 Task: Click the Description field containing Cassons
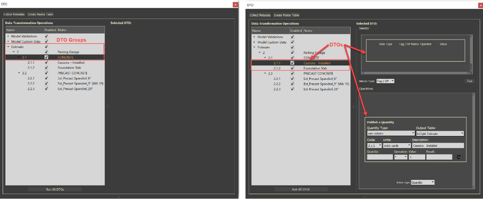(438, 145)
